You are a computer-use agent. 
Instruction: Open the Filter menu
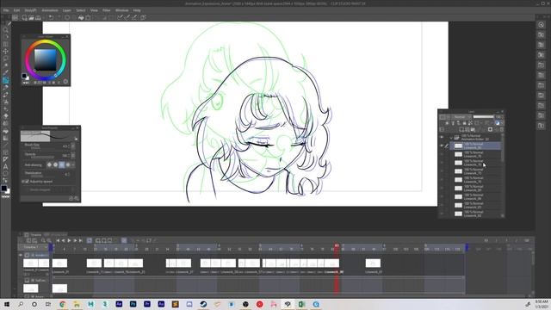click(x=107, y=10)
